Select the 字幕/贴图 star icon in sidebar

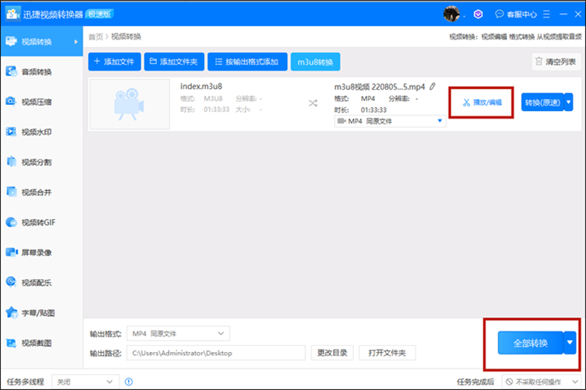click(11, 312)
